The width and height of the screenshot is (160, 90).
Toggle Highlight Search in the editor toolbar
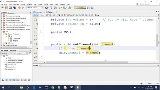(x=67, y=15)
